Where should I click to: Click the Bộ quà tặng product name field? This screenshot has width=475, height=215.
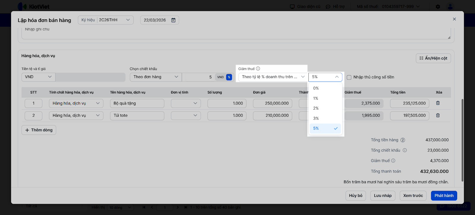coord(137,103)
